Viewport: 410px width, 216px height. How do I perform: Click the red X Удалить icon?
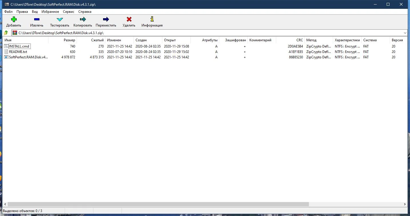129,19
